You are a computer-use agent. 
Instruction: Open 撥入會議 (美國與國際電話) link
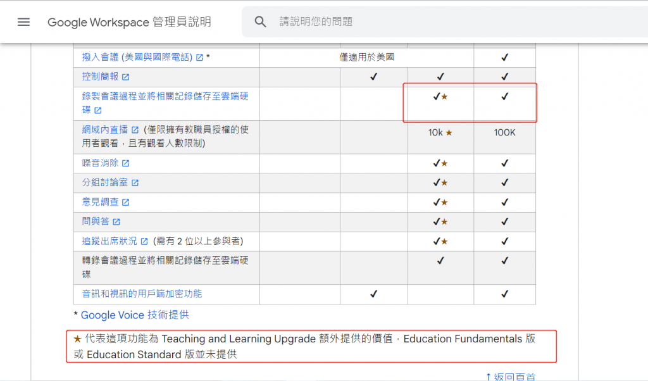coord(137,57)
